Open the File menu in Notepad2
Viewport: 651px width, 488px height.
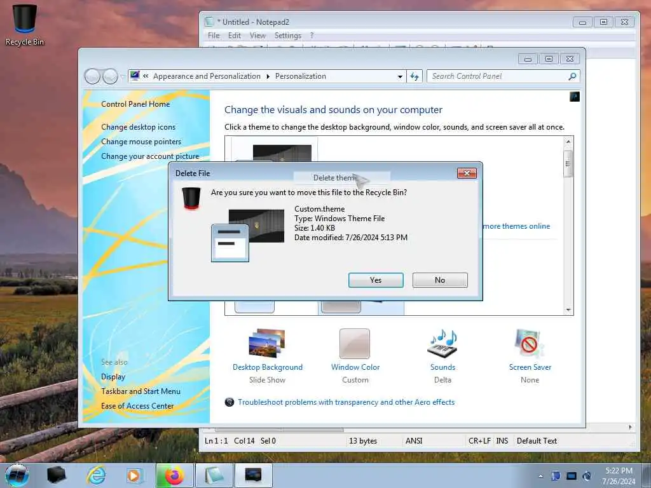click(214, 36)
